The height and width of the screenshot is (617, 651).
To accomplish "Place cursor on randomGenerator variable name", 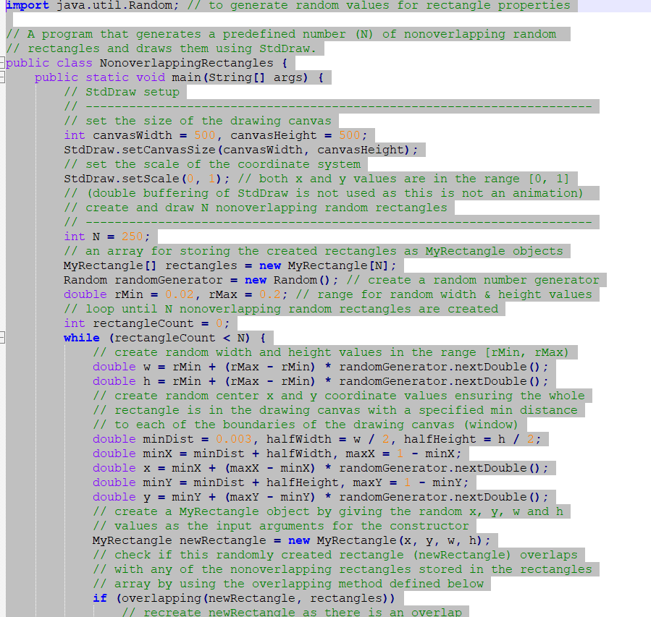I will 167,280.
